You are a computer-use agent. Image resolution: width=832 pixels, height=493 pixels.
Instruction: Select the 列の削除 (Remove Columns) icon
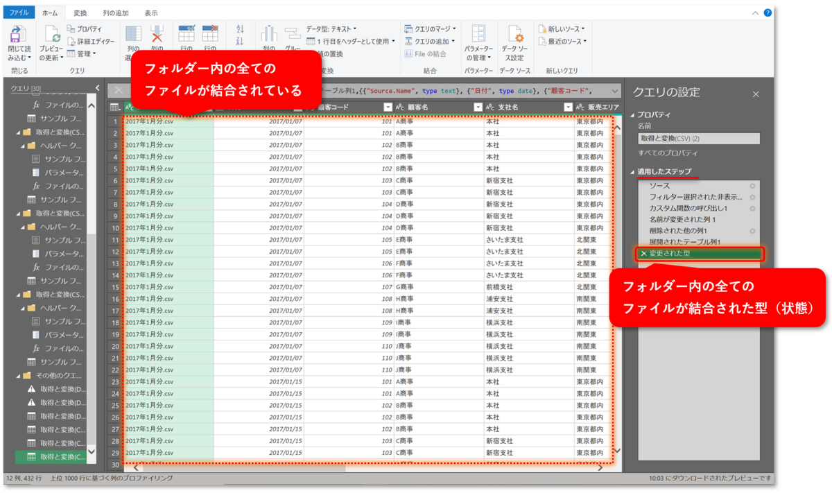click(157, 35)
